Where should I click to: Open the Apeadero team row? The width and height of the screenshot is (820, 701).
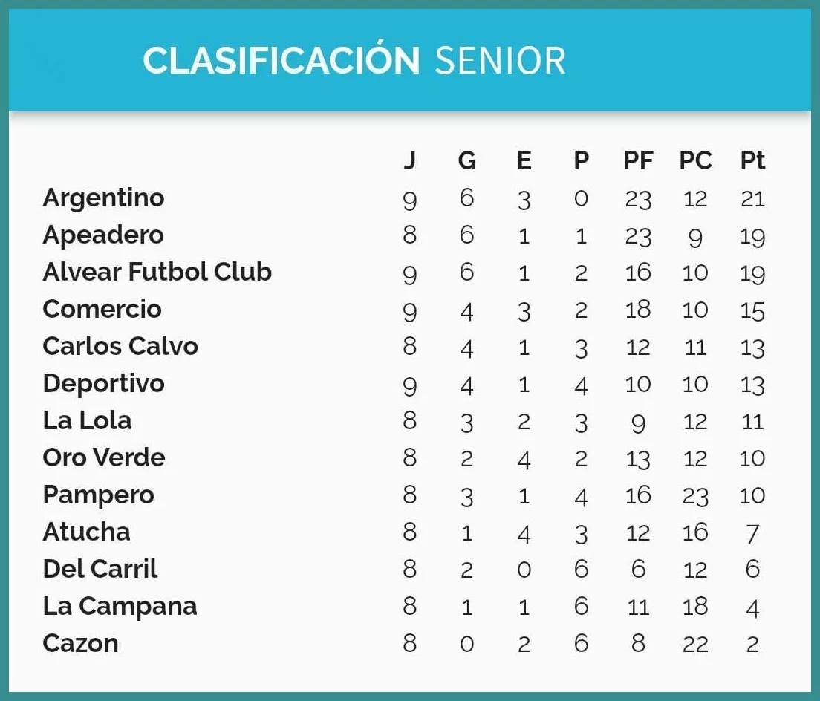tap(102, 235)
